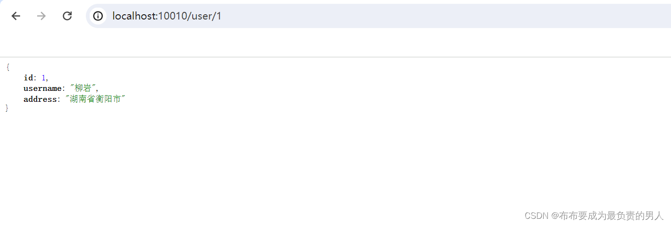Select the address key

point(40,99)
